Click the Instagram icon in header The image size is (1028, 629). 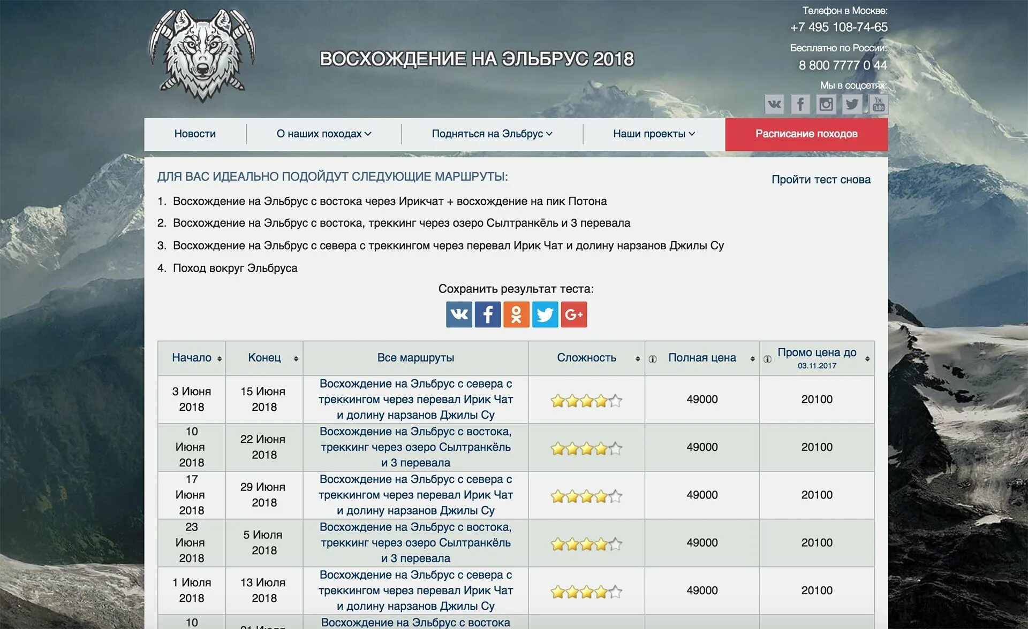(826, 104)
